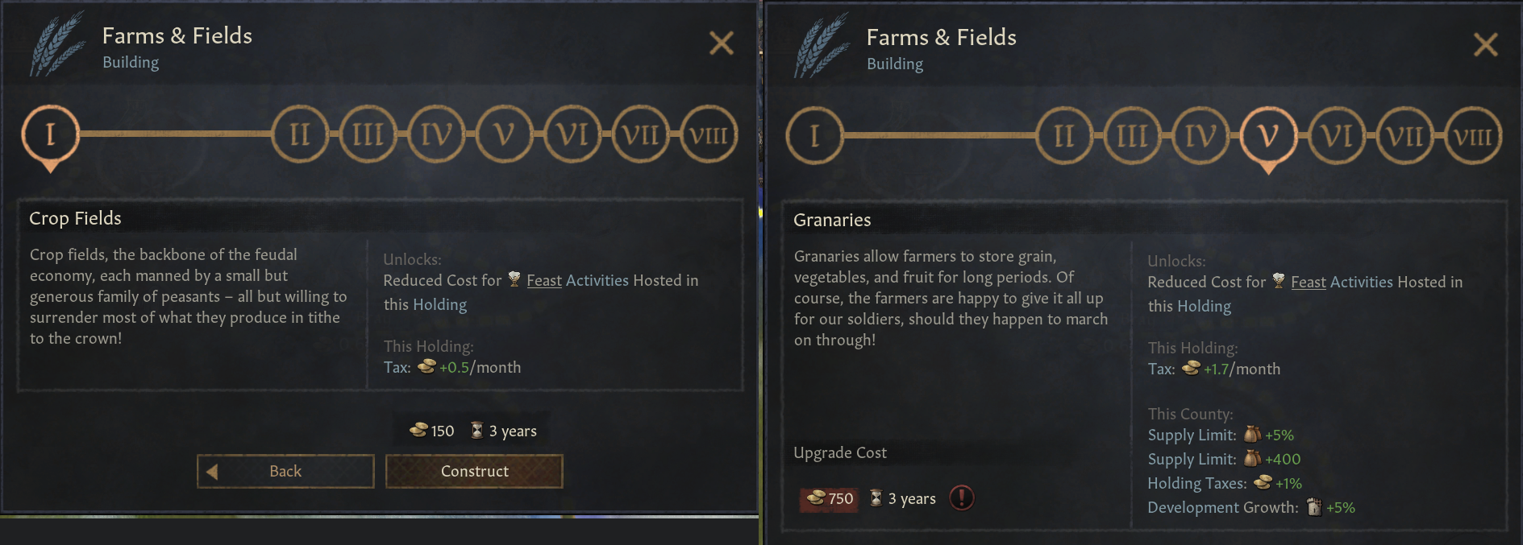Pick tier VI in the right panel

pyautogui.click(x=1337, y=136)
